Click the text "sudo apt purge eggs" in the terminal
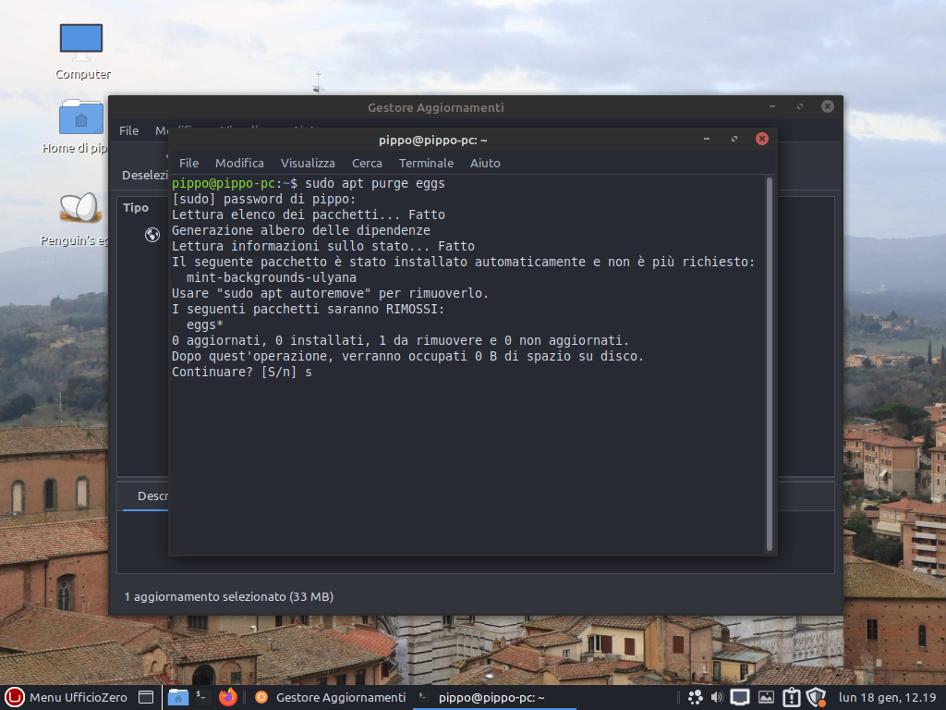The width and height of the screenshot is (946, 710). [x=375, y=184]
